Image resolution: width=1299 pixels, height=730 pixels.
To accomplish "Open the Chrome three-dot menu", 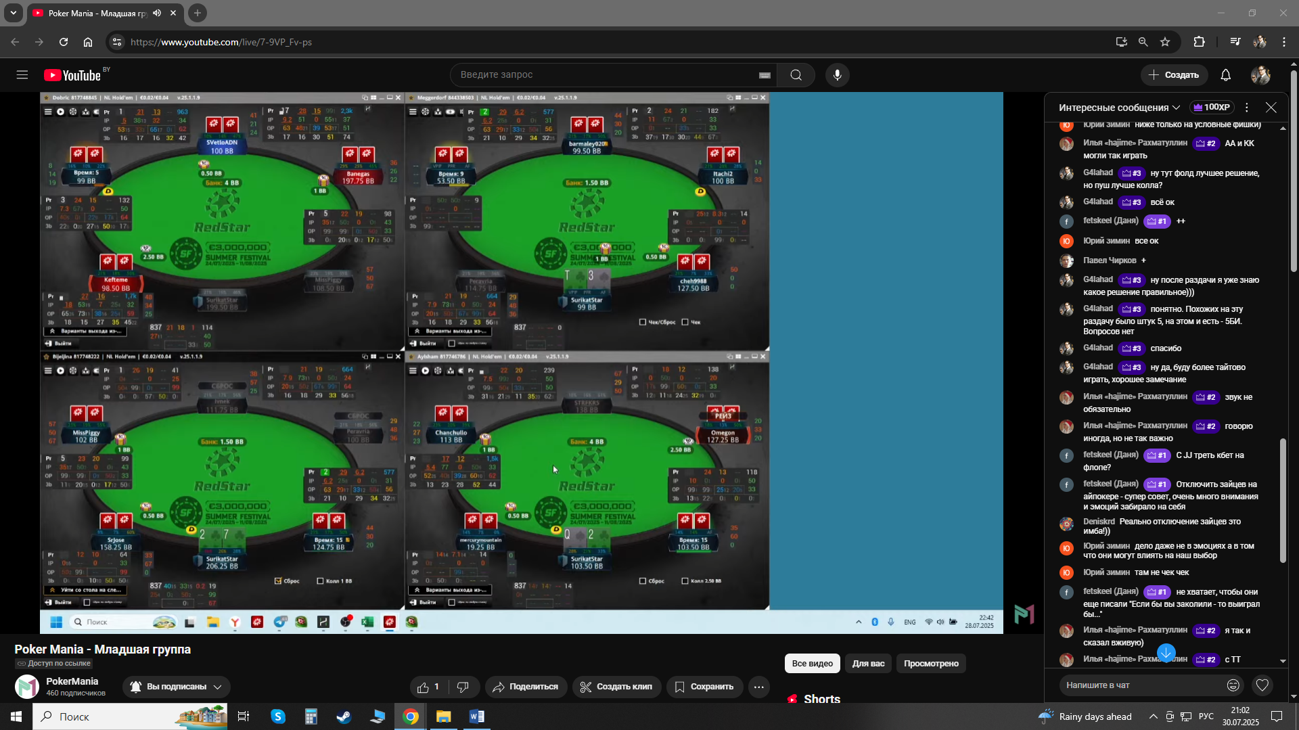I will (x=1284, y=42).
